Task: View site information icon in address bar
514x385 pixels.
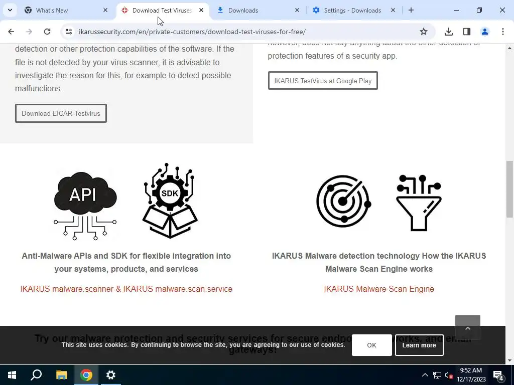Action: click(68, 32)
